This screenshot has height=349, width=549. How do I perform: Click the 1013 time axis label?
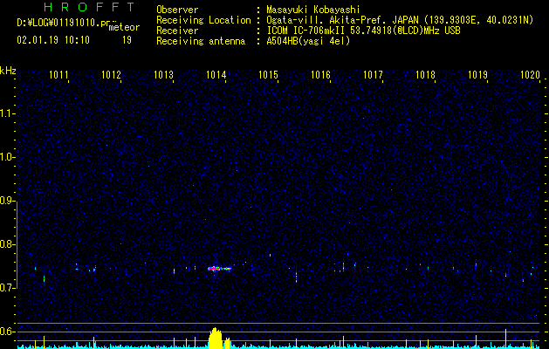tap(163, 74)
